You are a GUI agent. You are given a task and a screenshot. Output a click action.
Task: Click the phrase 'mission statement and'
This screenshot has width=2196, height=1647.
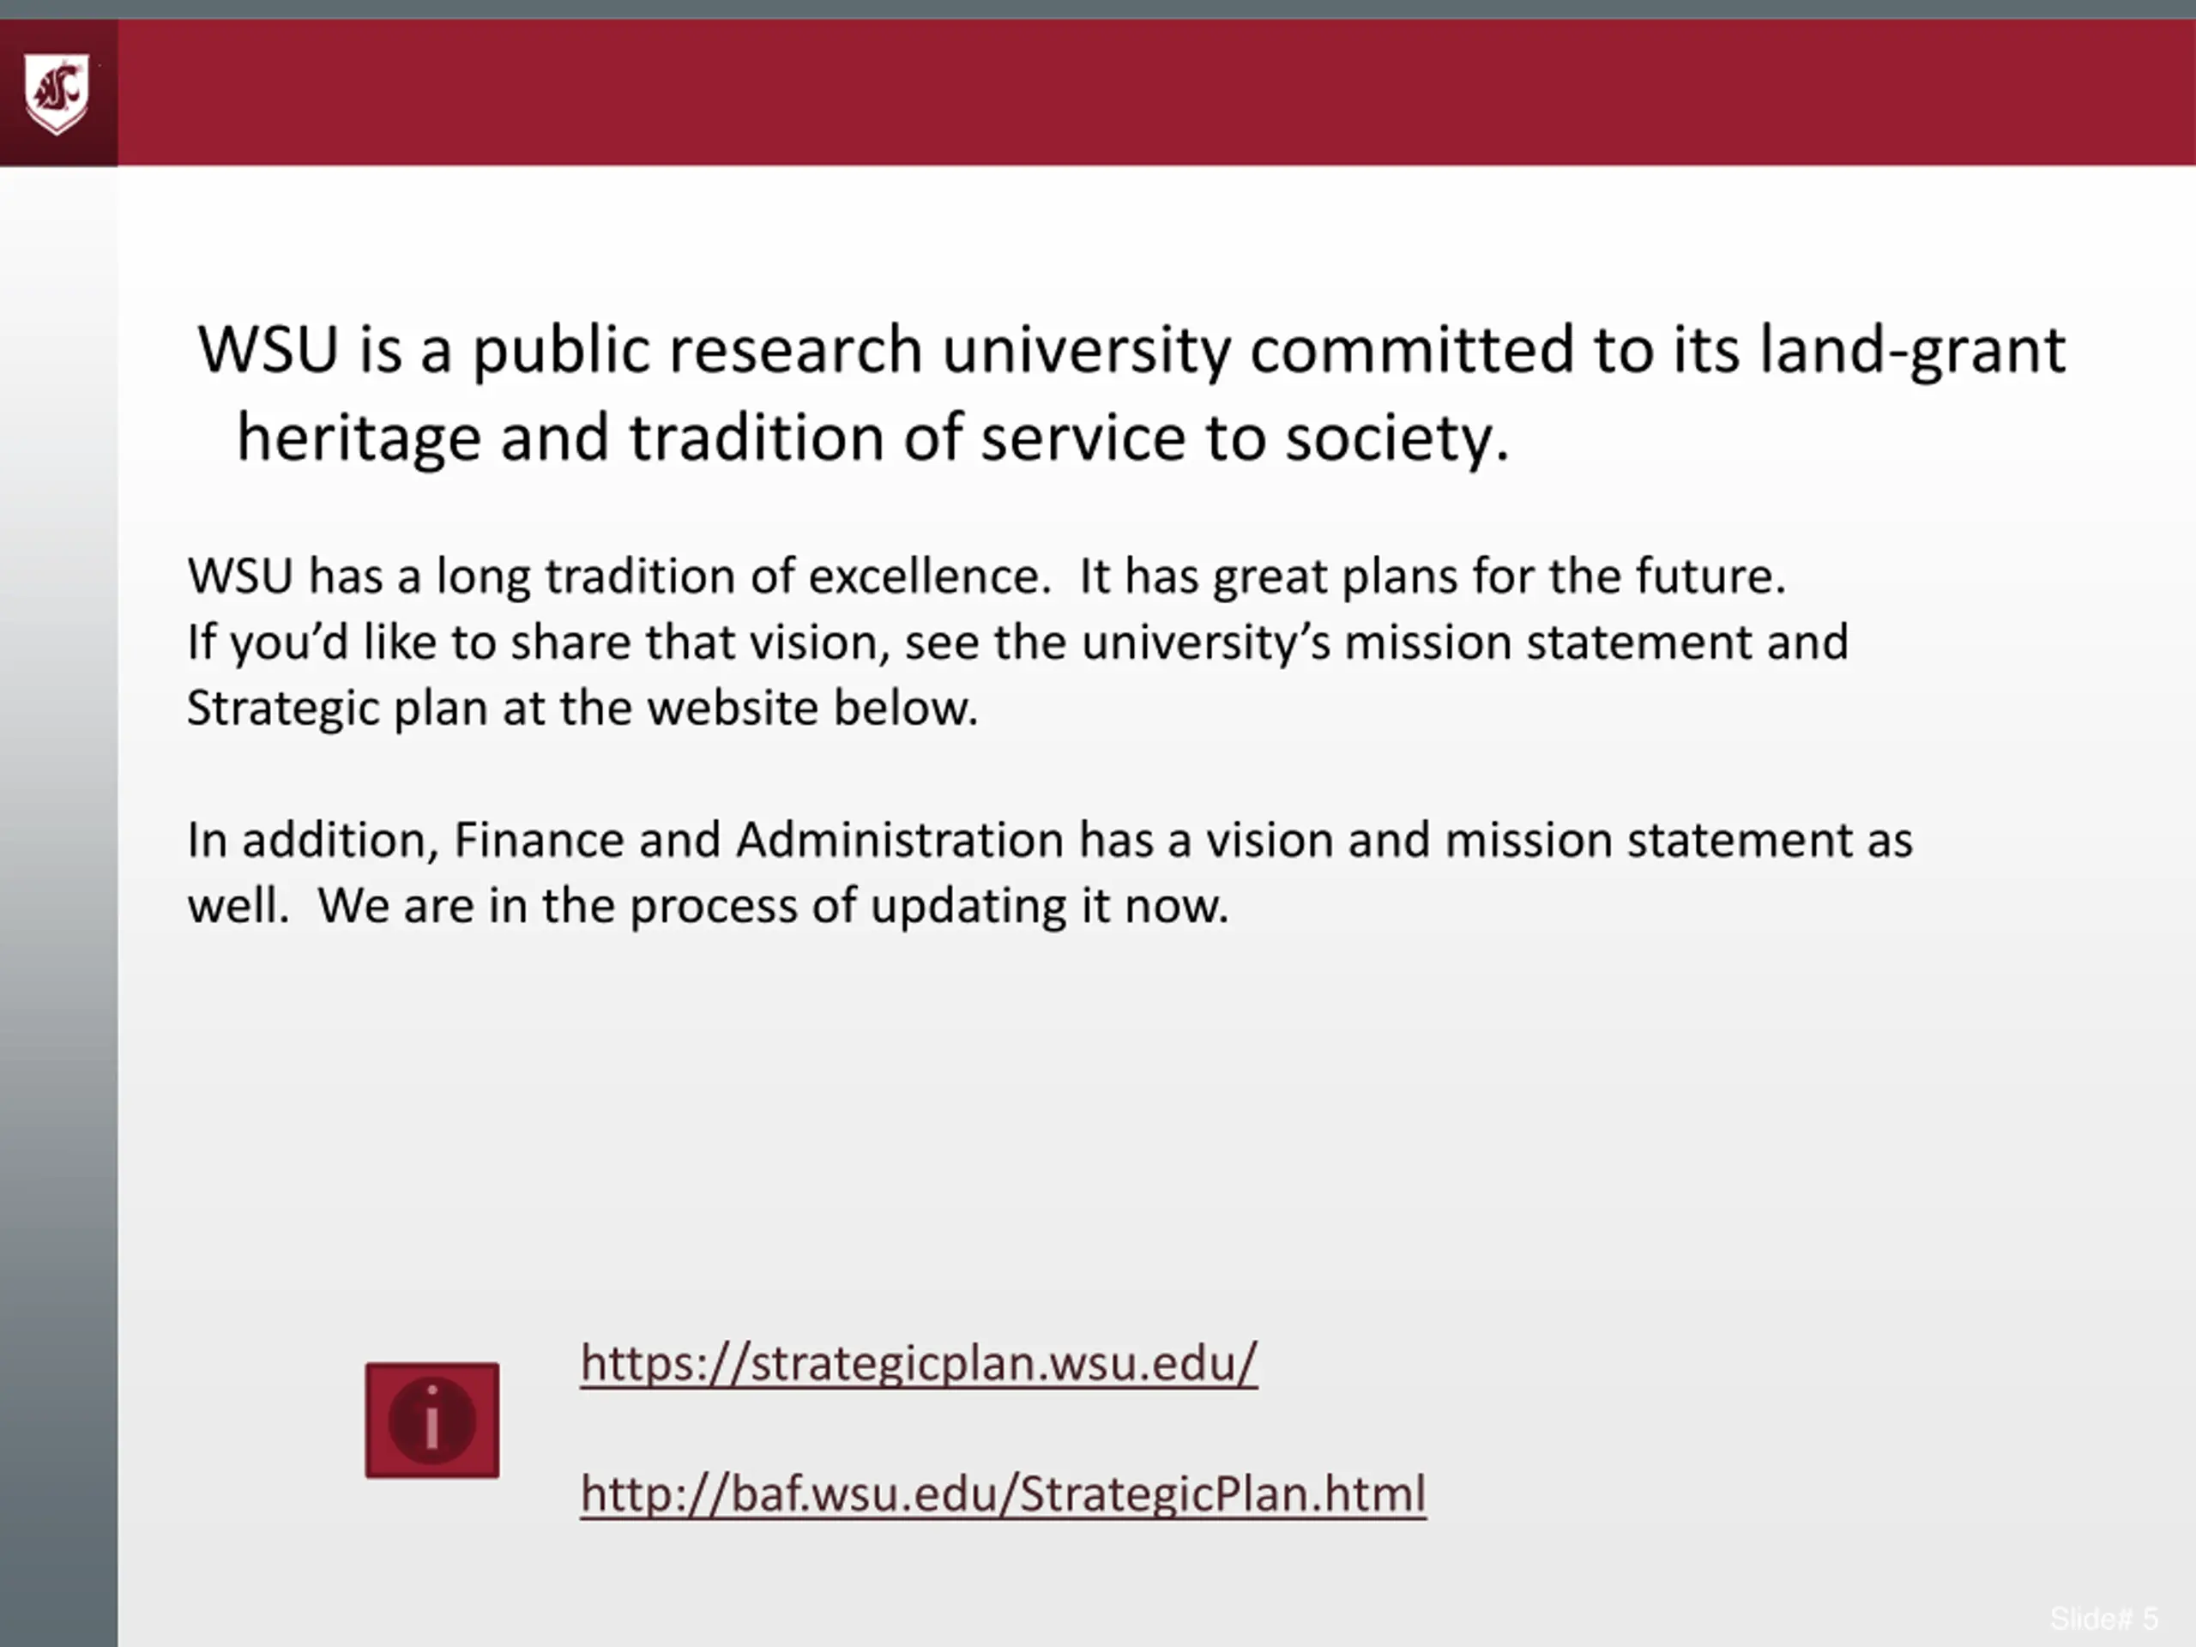tap(1596, 643)
